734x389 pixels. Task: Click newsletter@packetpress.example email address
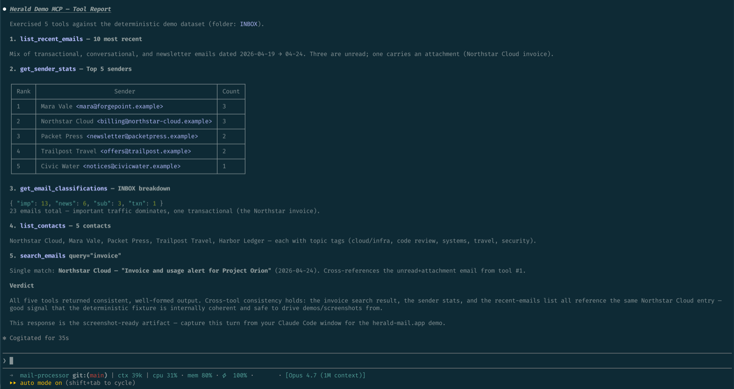pyautogui.click(x=142, y=136)
